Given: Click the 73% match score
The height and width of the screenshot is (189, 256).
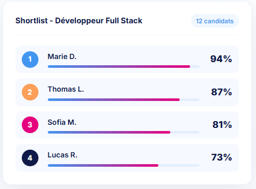Looking at the screenshot, I should click(x=221, y=157).
